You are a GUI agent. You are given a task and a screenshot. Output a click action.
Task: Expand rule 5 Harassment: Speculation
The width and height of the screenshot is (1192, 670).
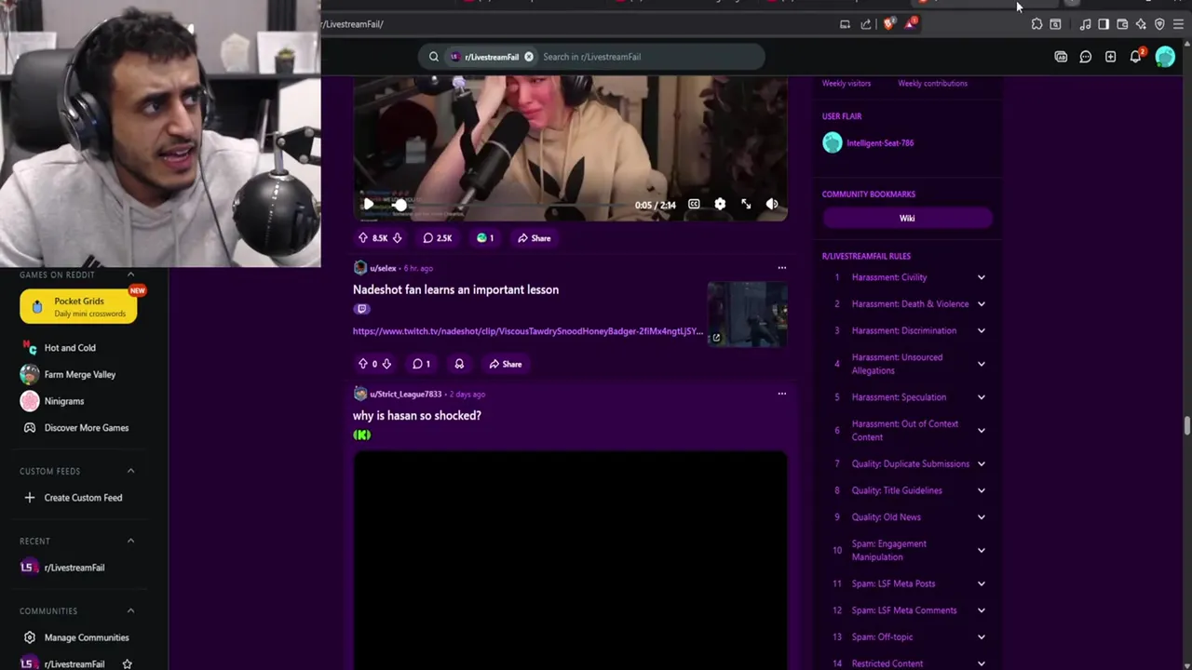click(982, 397)
